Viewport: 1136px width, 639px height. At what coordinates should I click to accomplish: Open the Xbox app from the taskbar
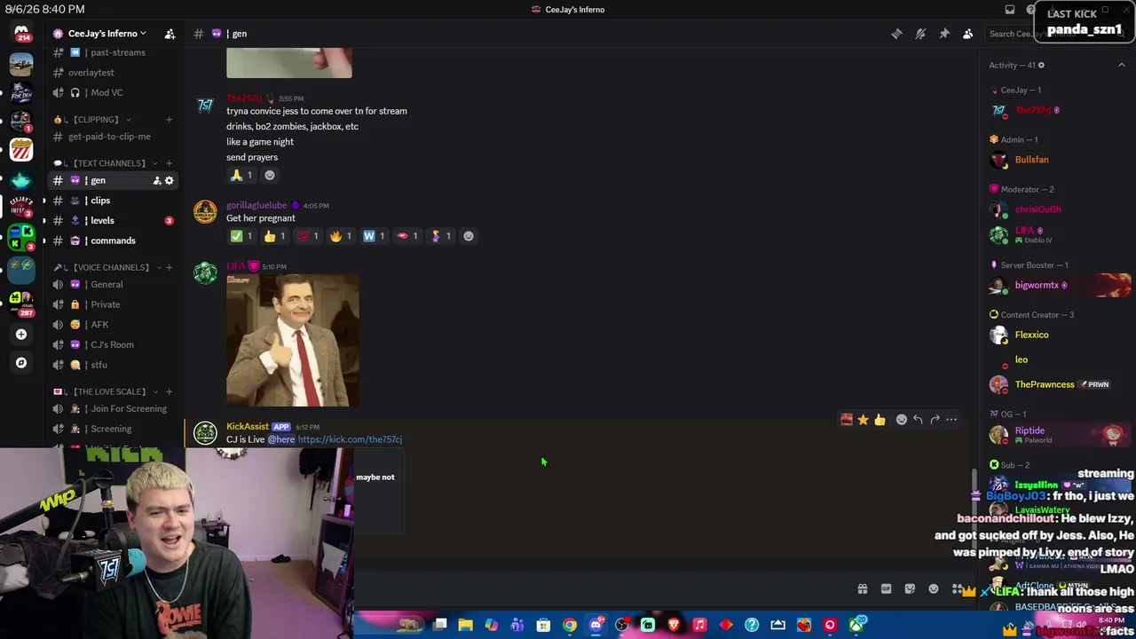(856, 626)
